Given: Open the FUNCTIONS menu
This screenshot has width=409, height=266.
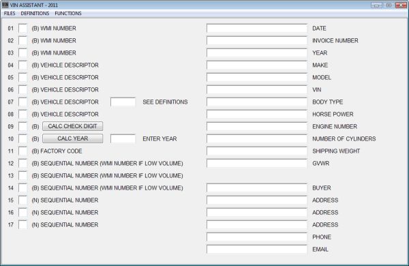Looking at the screenshot, I should point(68,14).
